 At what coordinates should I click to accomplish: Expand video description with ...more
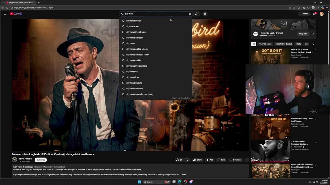tap(183, 175)
